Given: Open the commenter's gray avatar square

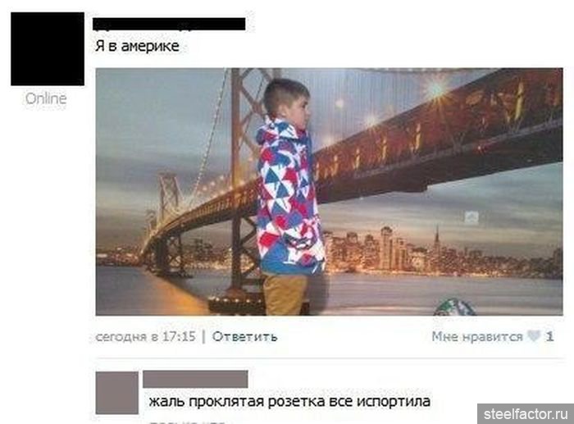Looking at the screenshot, I should coord(117,393).
